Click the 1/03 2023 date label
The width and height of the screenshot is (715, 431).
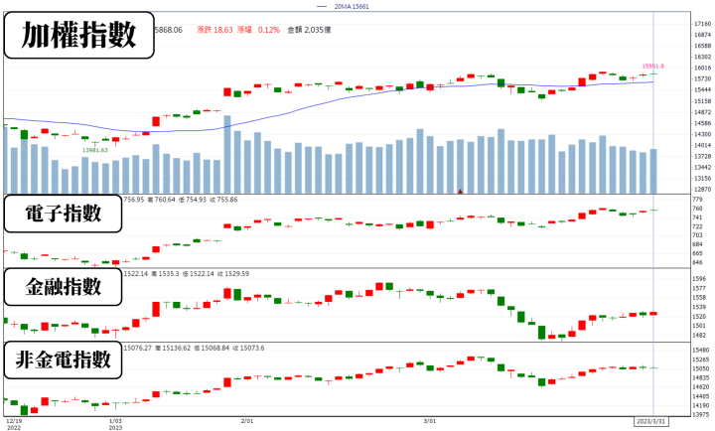tap(115, 424)
